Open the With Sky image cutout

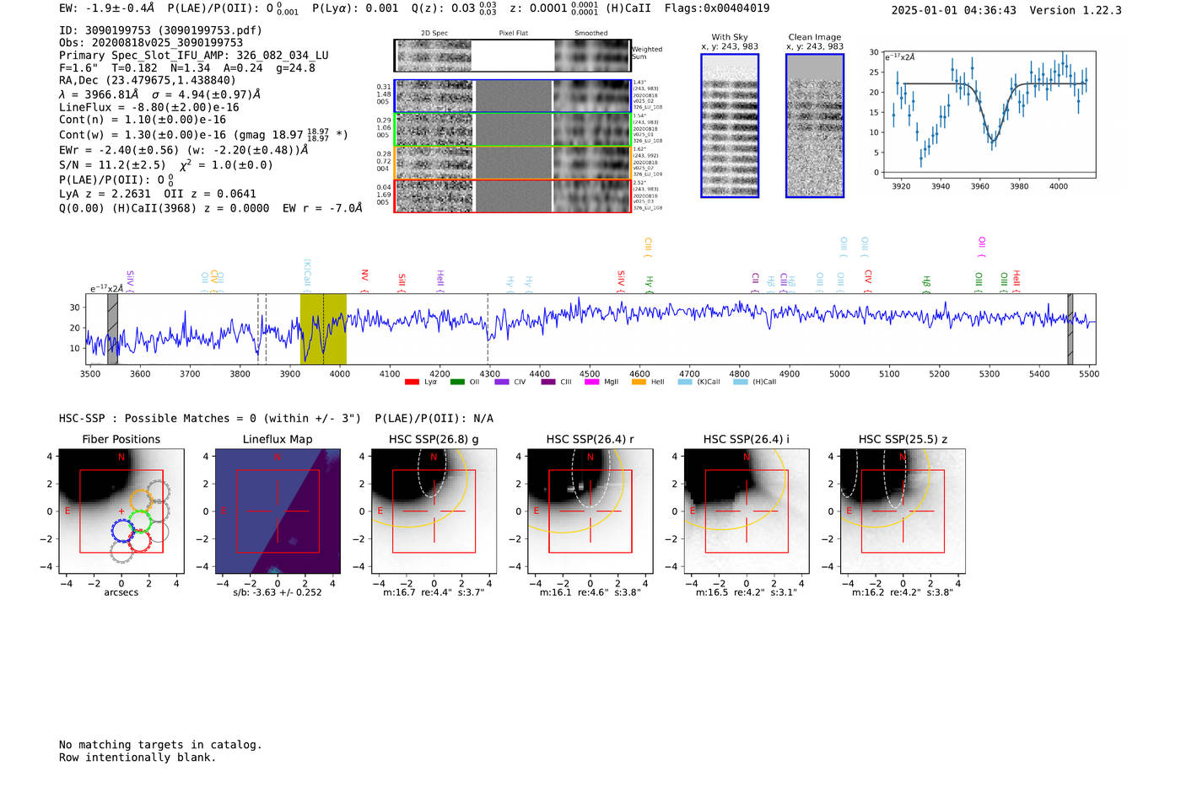(730, 126)
